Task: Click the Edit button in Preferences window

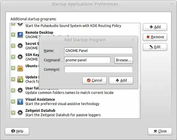Action: click(x=155, y=47)
